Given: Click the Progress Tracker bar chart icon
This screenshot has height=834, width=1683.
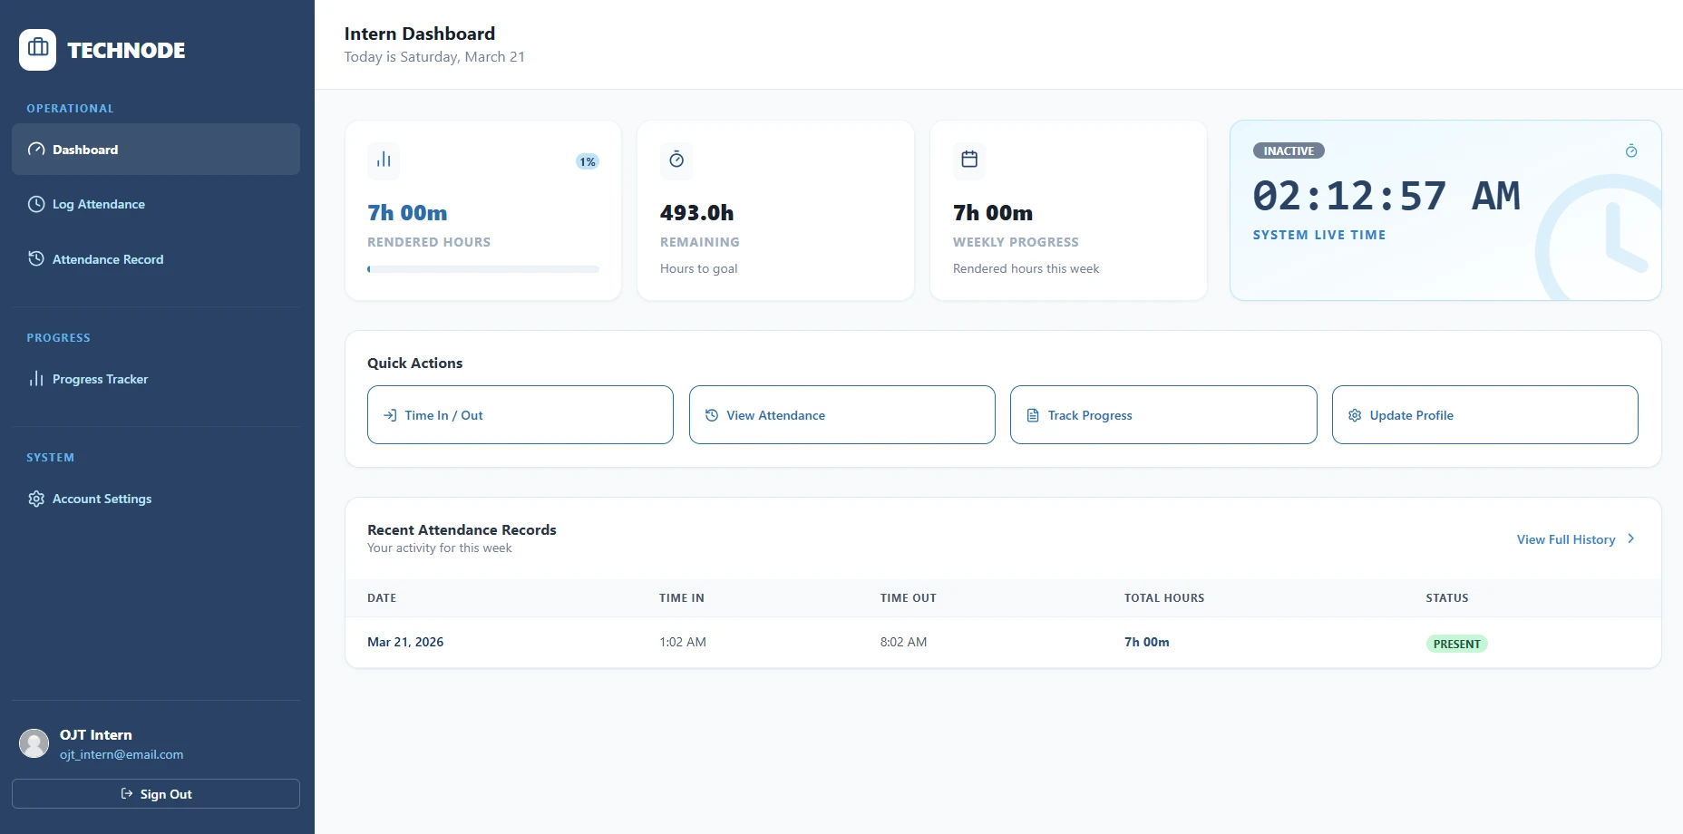Looking at the screenshot, I should tap(36, 379).
